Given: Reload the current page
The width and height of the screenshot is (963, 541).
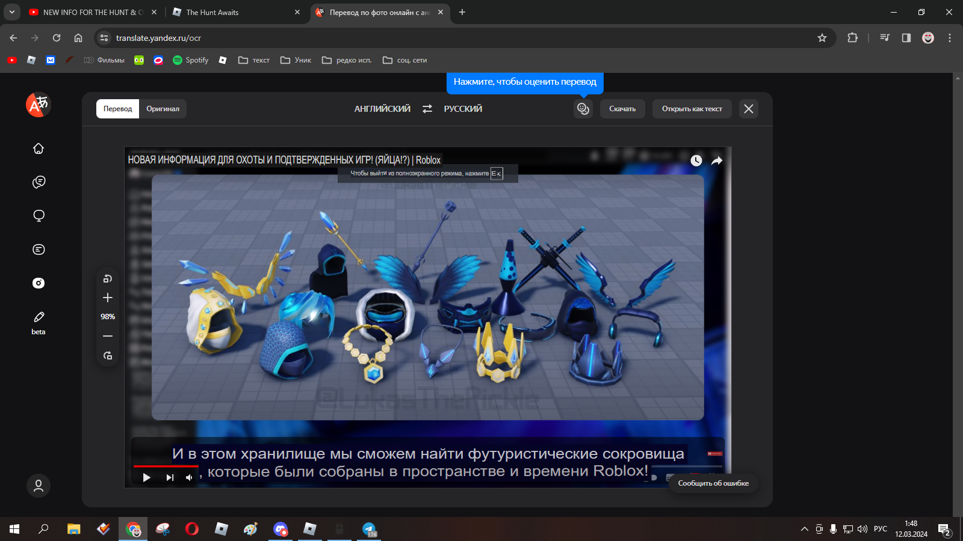Looking at the screenshot, I should [x=57, y=38].
